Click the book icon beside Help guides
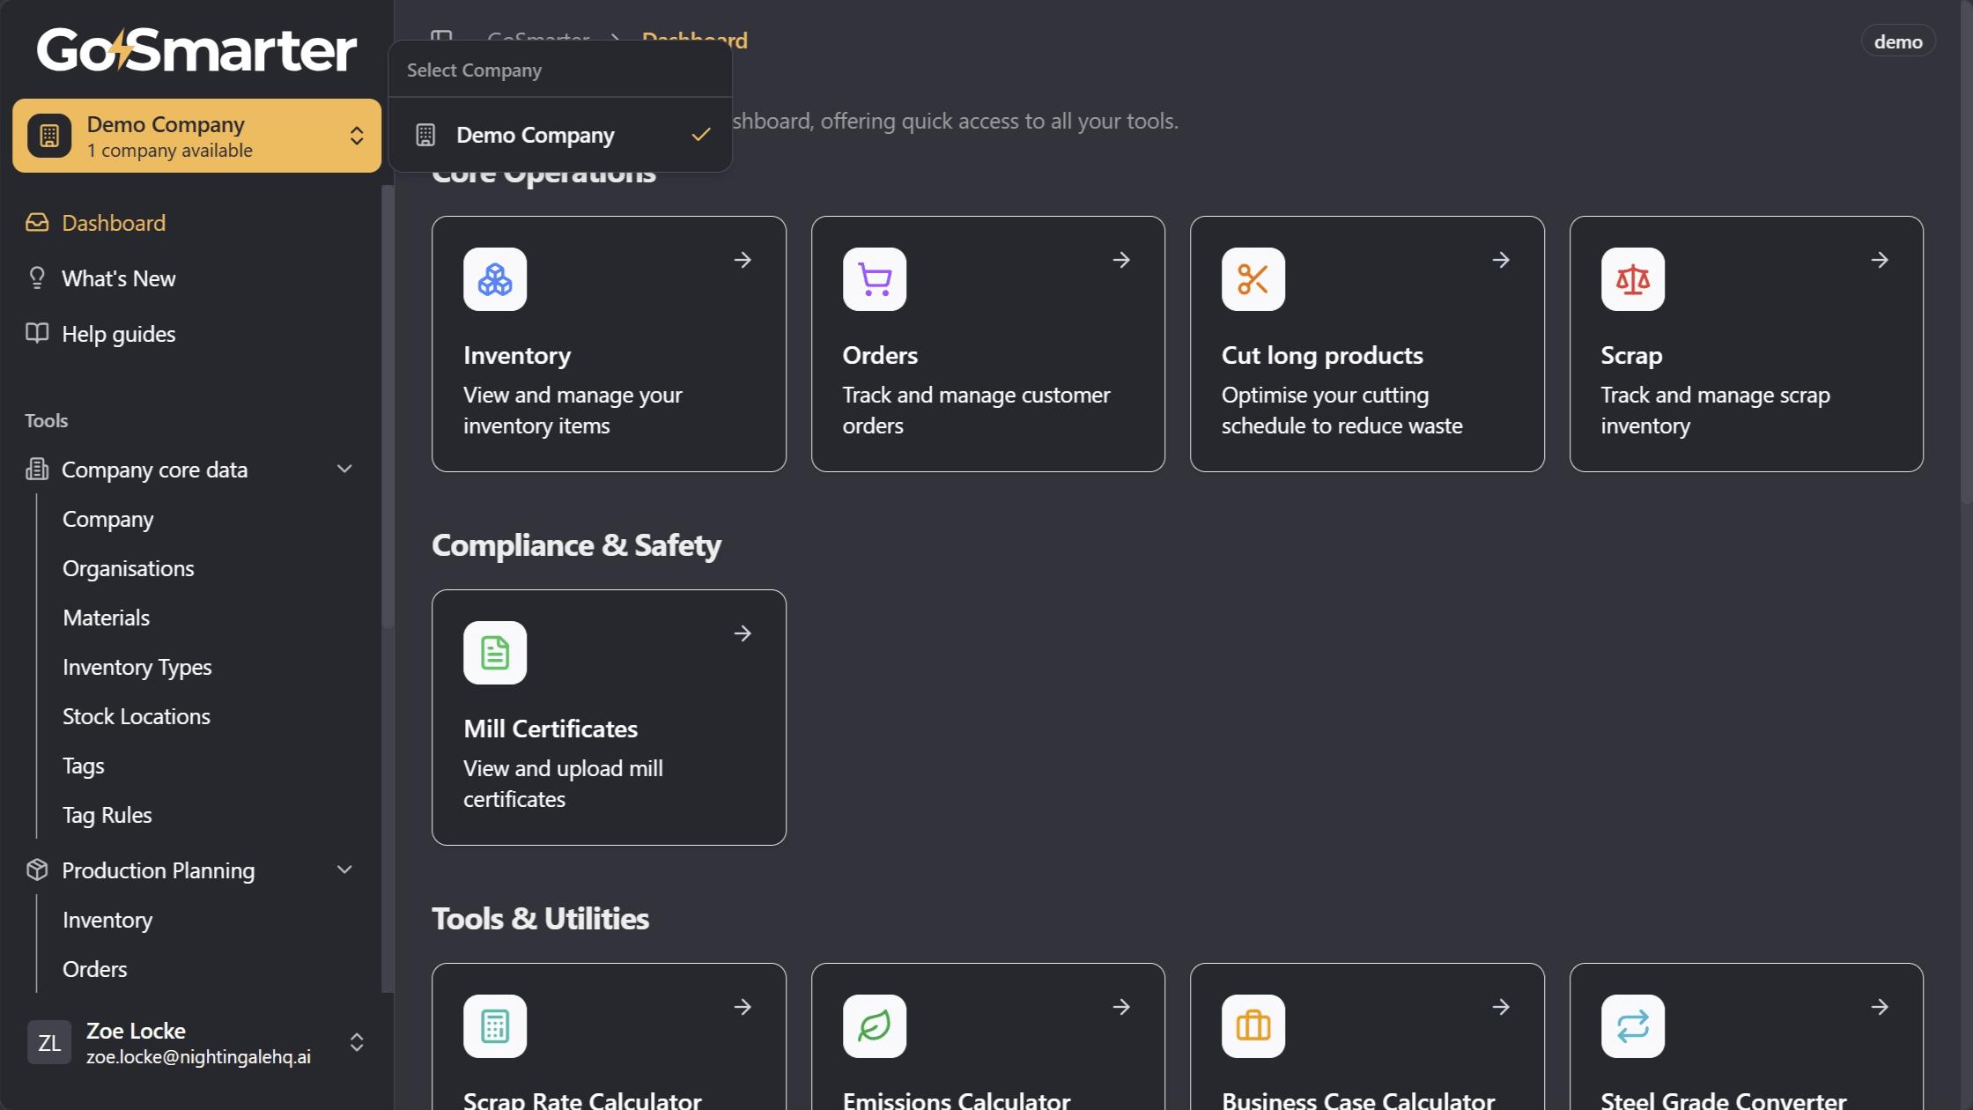Screen dimensions: 1973x1110 pyautogui.click(x=37, y=333)
